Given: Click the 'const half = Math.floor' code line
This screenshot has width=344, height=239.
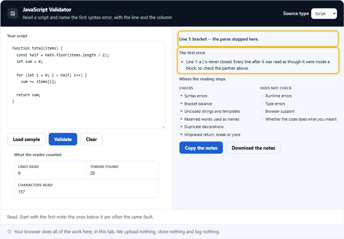Looking at the screenshot, I should (x=63, y=55).
